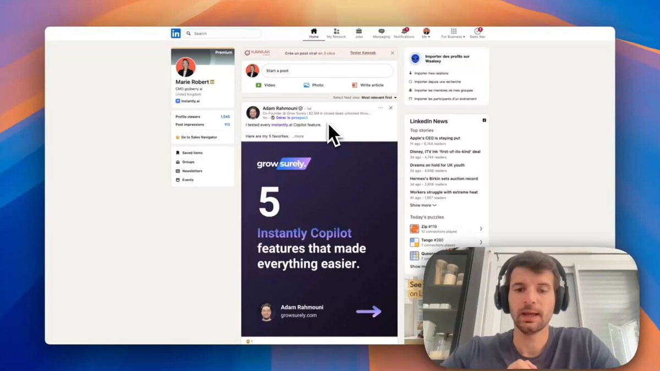Click the chevron next to Zip #119
This screenshot has width=660, height=371.
(x=481, y=229)
